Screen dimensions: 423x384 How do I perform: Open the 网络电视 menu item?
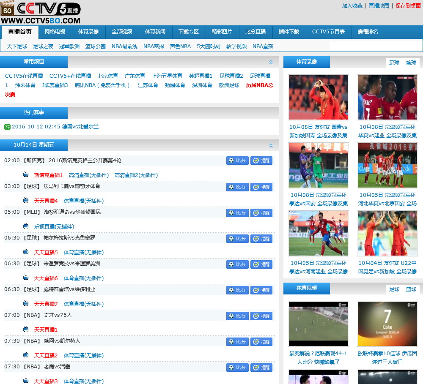click(55, 32)
